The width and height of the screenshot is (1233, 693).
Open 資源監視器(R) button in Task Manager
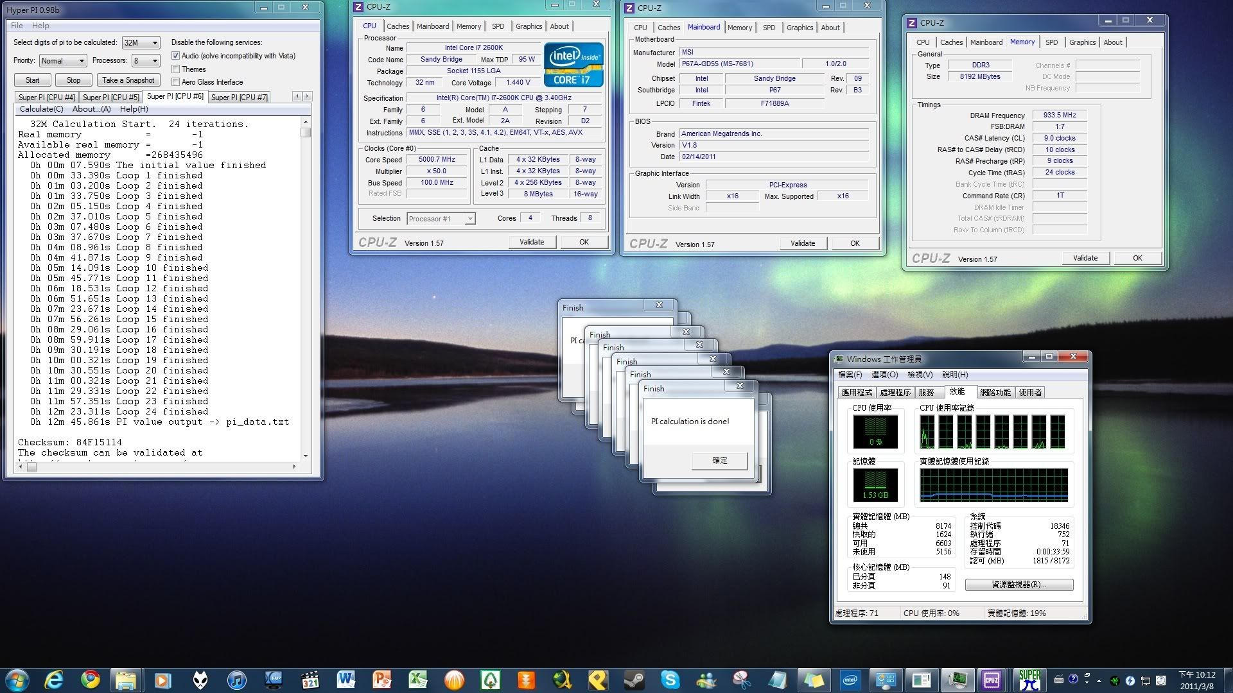click(1019, 585)
